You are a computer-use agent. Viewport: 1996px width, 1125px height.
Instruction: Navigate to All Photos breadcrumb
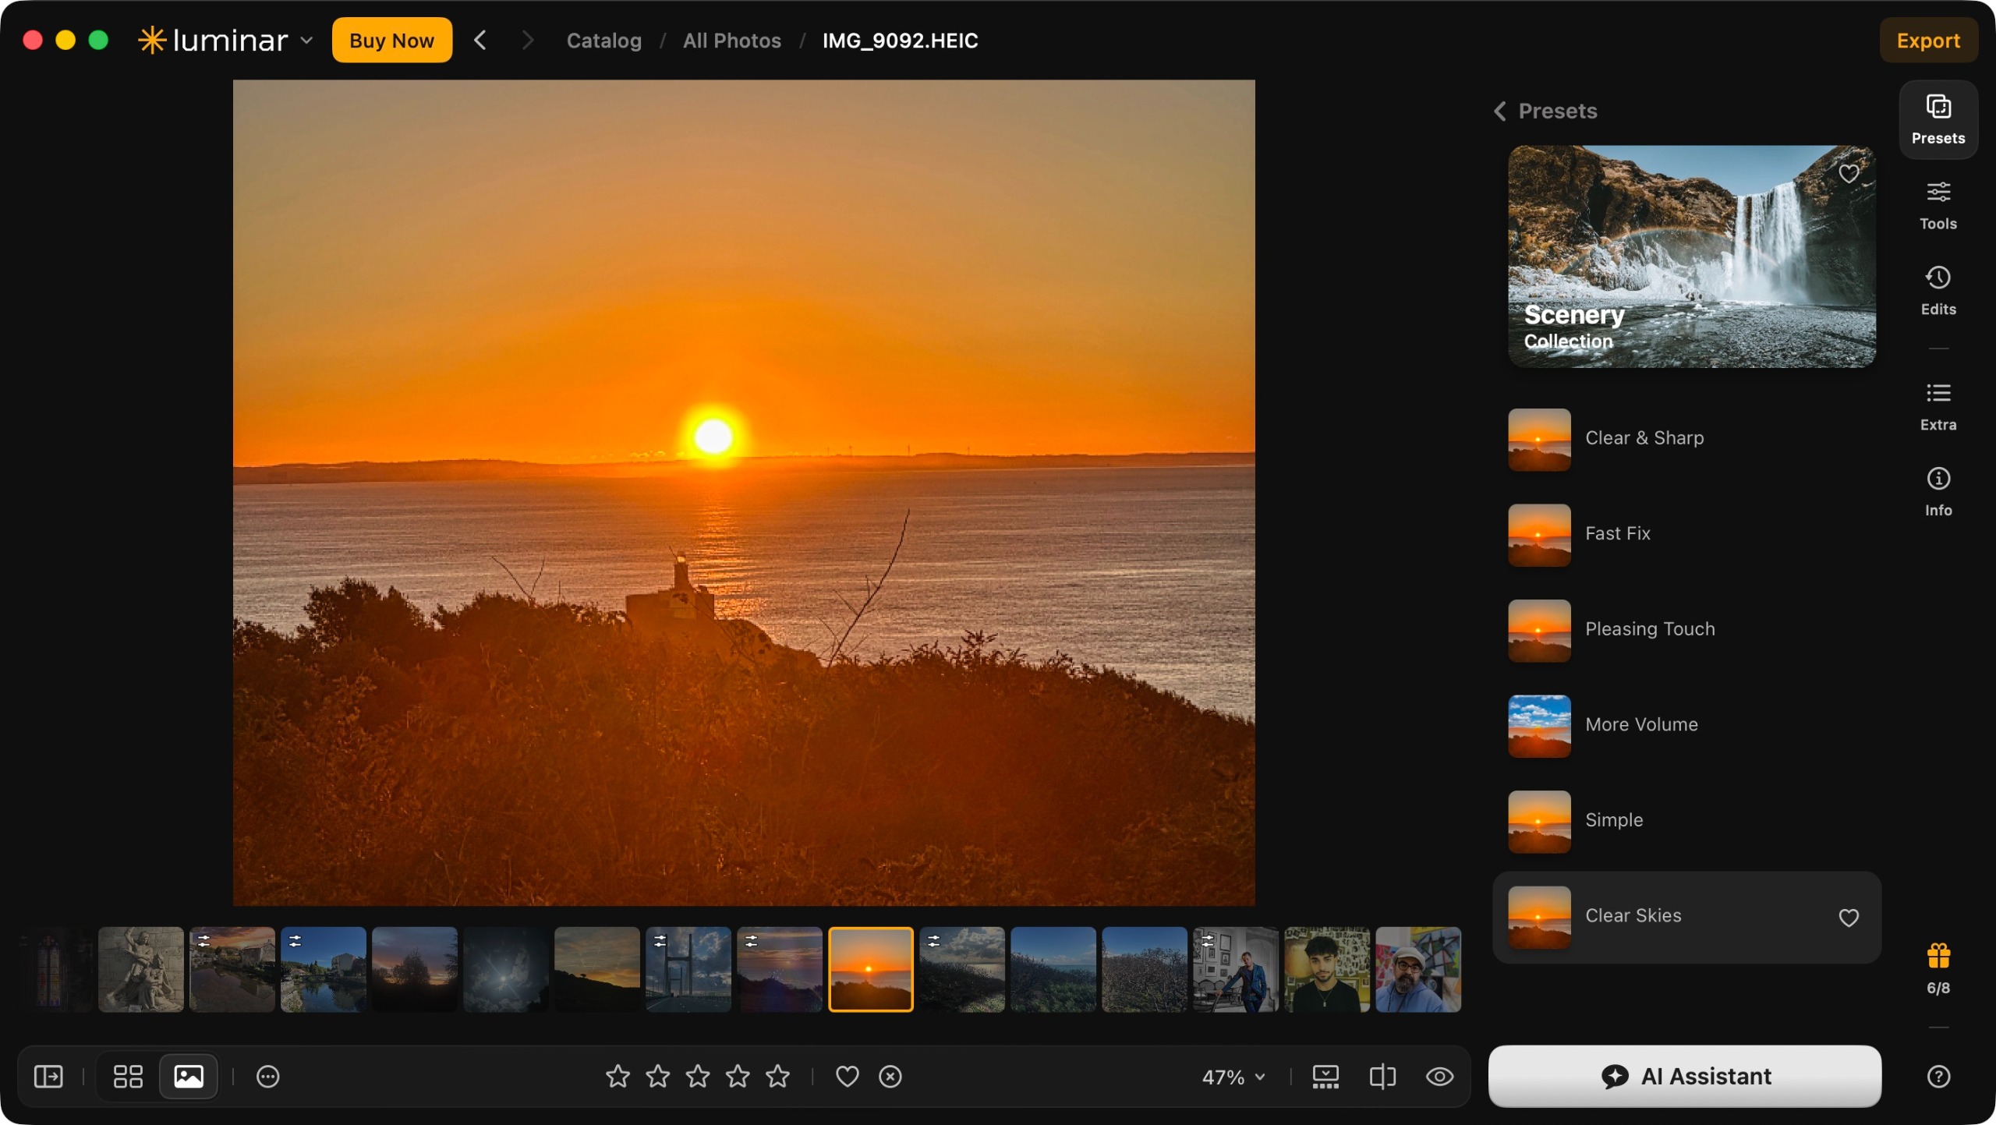(x=731, y=41)
